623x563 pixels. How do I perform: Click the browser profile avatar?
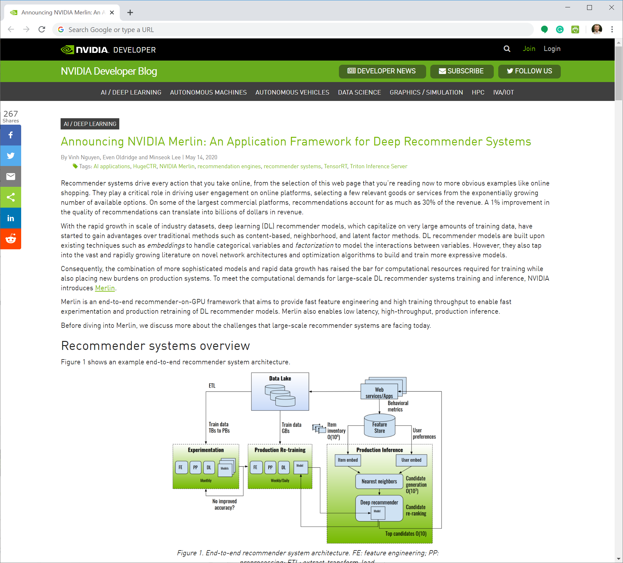point(597,29)
